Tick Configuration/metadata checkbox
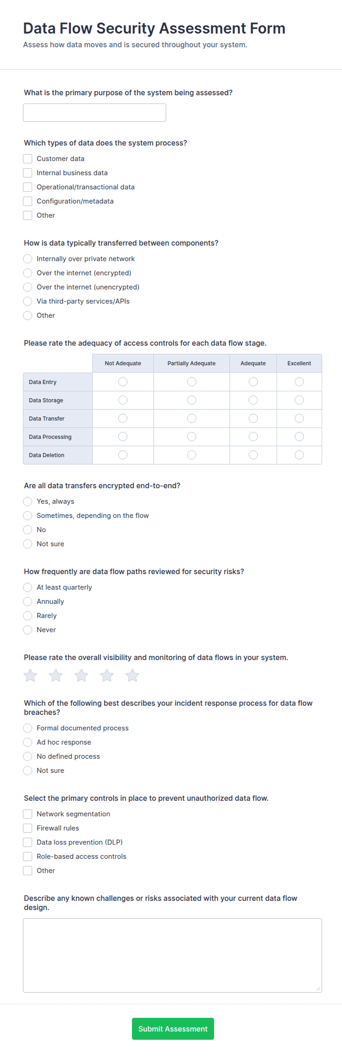 pyautogui.click(x=28, y=201)
